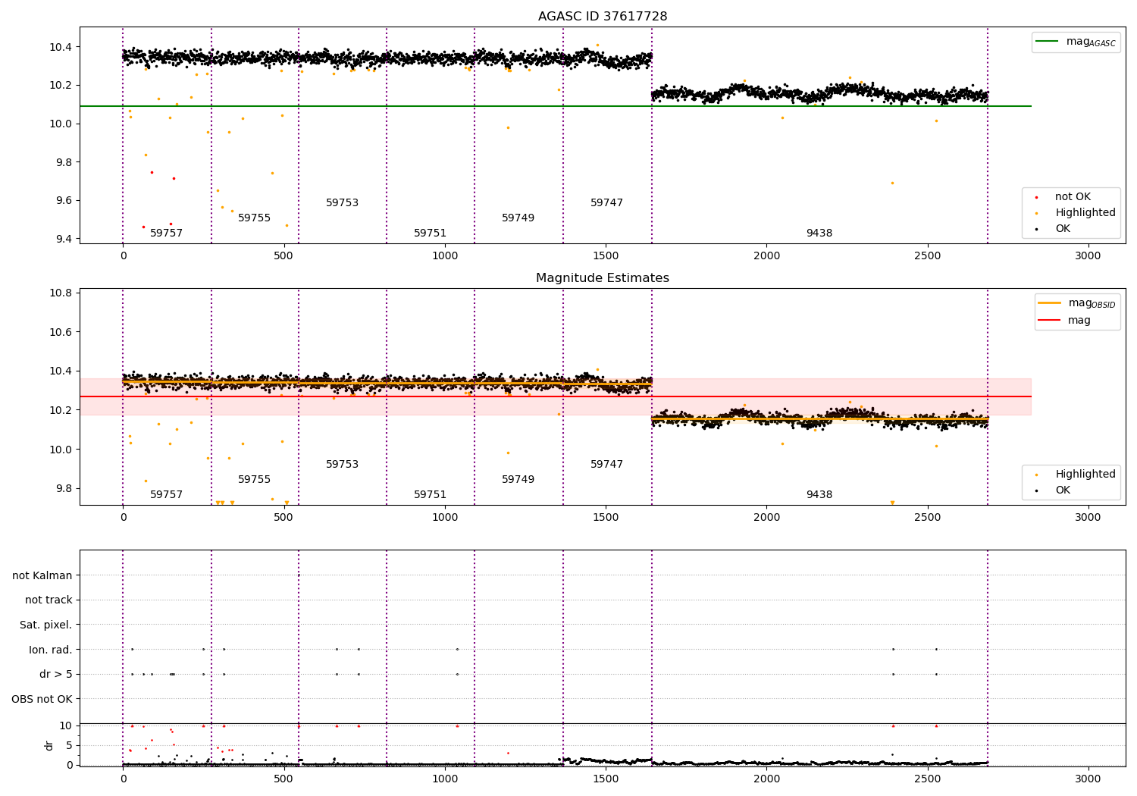Click obsid label 59755 in AGASC ID plot
Screen dimensions: 1137x796
pos(254,218)
